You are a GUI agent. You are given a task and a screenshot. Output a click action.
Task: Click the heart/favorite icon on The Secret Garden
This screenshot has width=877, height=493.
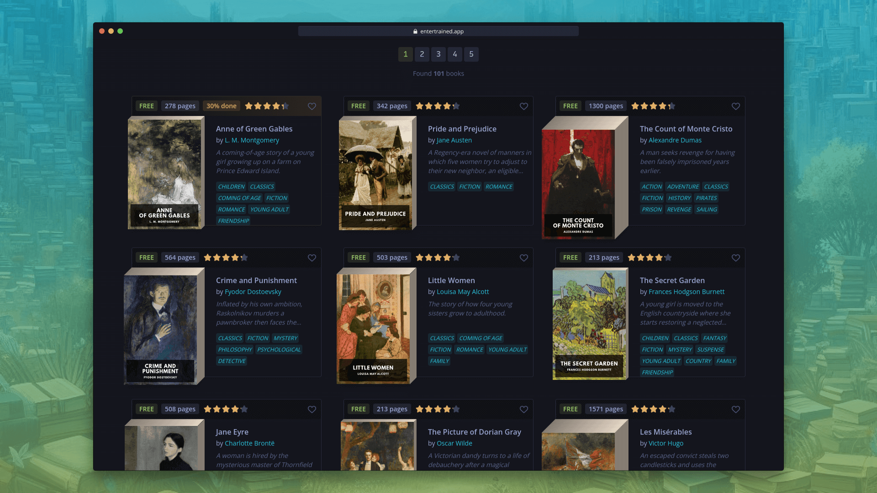tap(735, 257)
